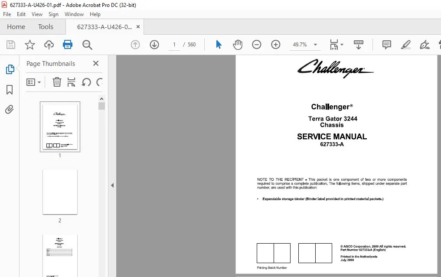Go to previous page arrow
This screenshot has width=441, height=277.
point(135,44)
